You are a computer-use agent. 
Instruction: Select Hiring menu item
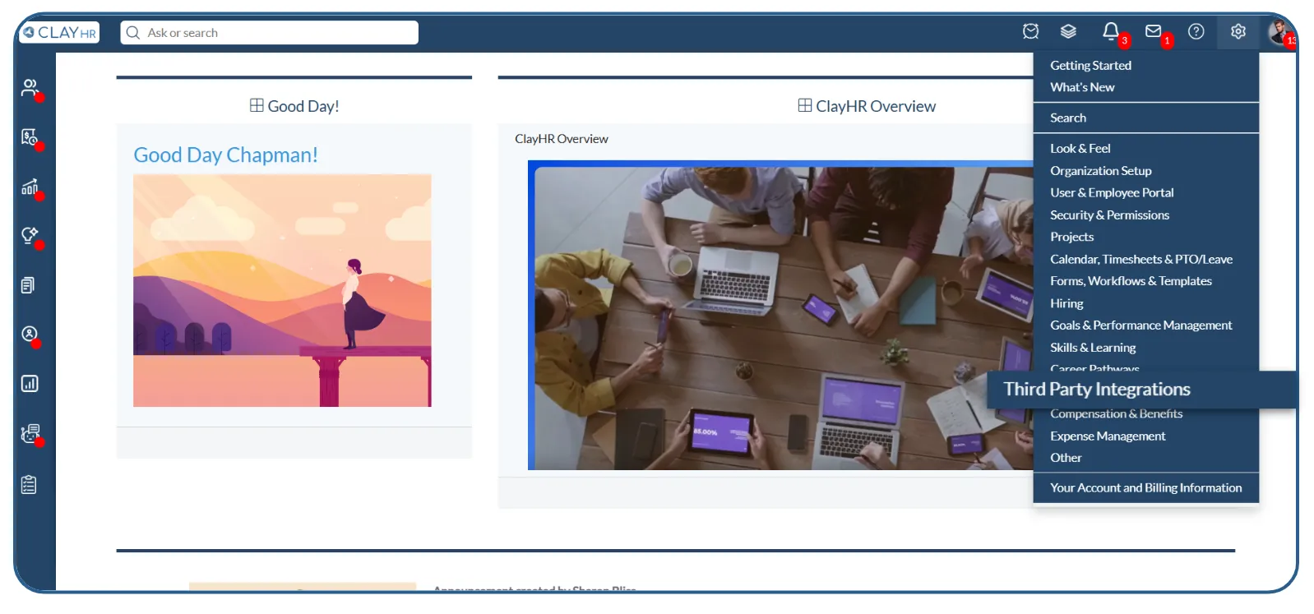(x=1066, y=303)
